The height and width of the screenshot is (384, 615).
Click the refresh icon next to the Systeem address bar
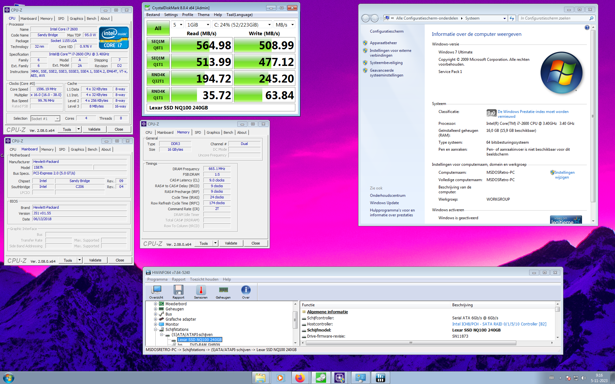(x=512, y=18)
